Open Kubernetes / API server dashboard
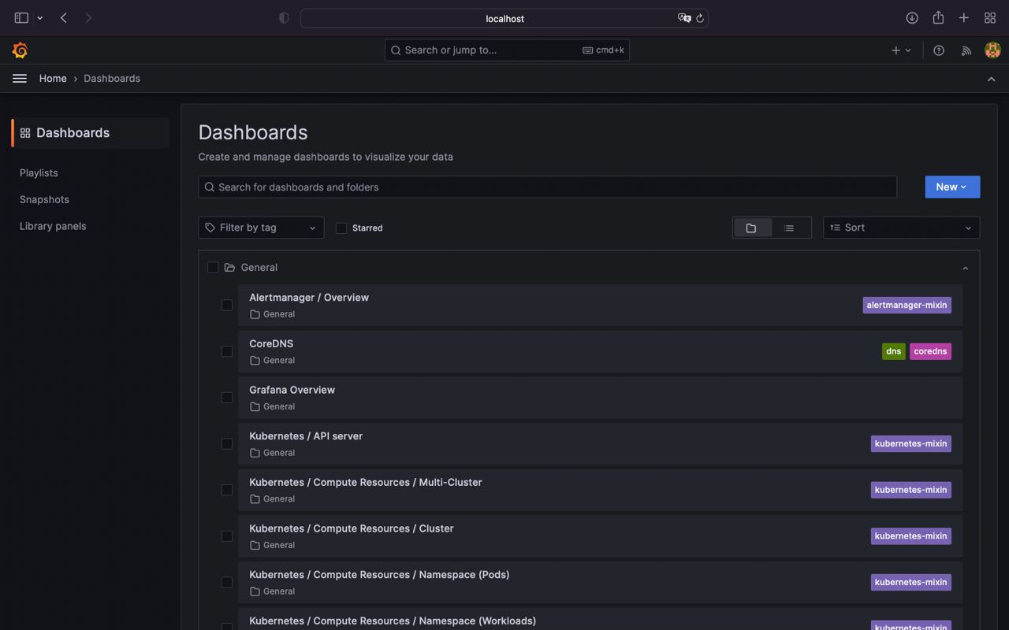This screenshot has height=630, width=1009. (306, 435)
